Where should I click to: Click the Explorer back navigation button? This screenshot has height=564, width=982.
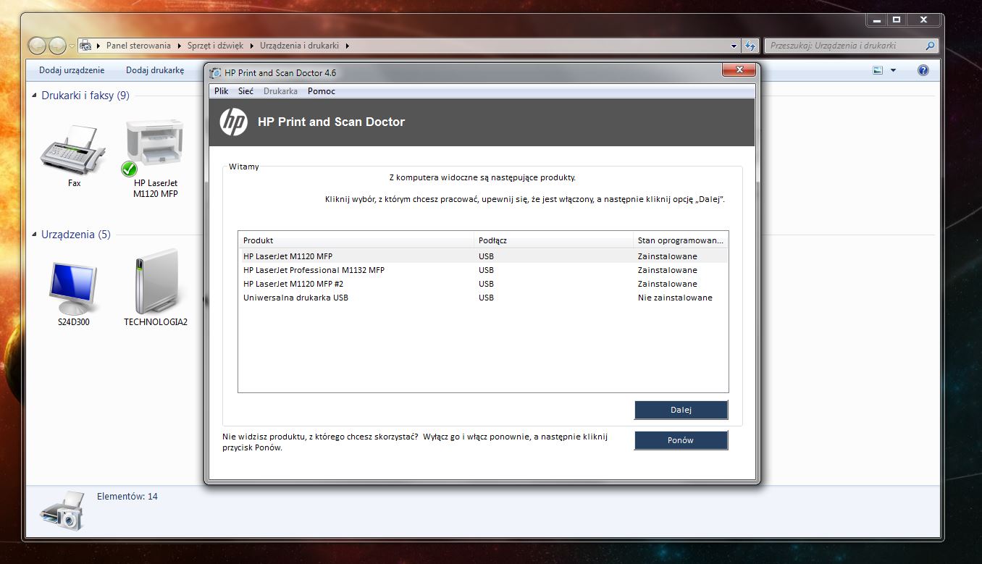38,46
